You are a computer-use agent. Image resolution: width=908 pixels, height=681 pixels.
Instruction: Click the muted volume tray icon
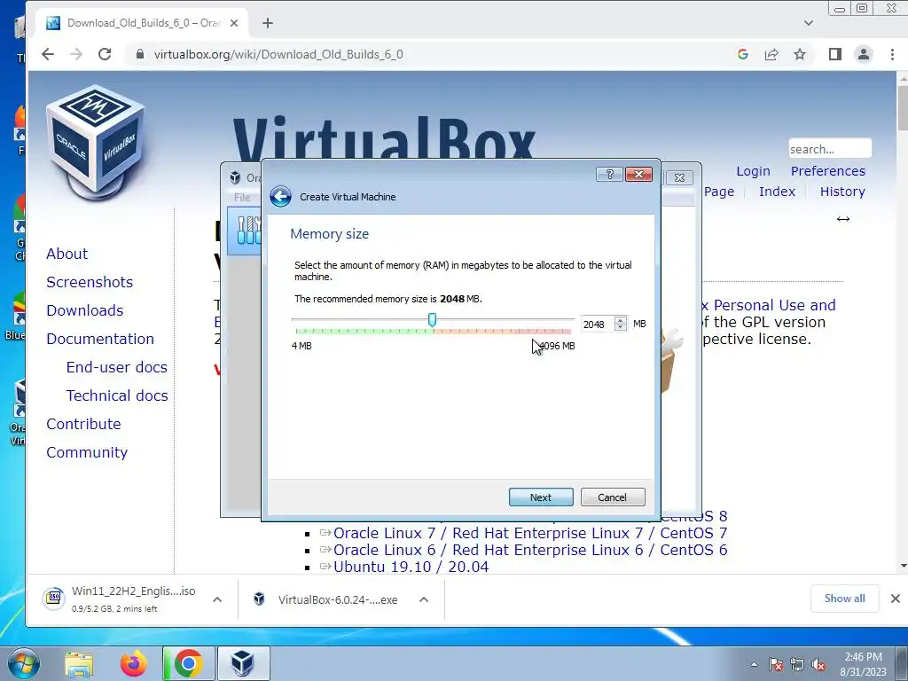click(x=818, y=665)
